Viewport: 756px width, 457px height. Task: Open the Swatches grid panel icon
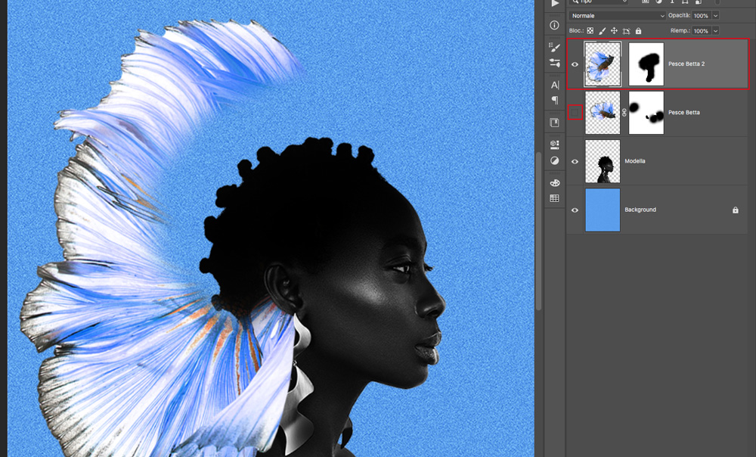click(555, 198)
